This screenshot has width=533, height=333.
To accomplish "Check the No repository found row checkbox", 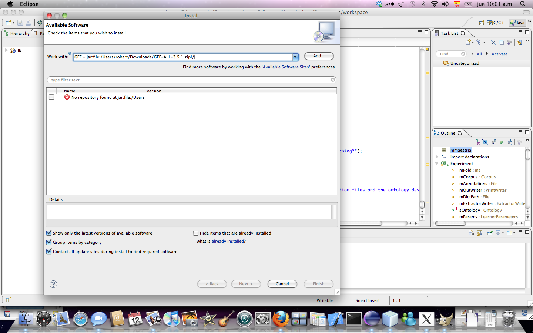I will pyautogui.click(x=51, y=97).
